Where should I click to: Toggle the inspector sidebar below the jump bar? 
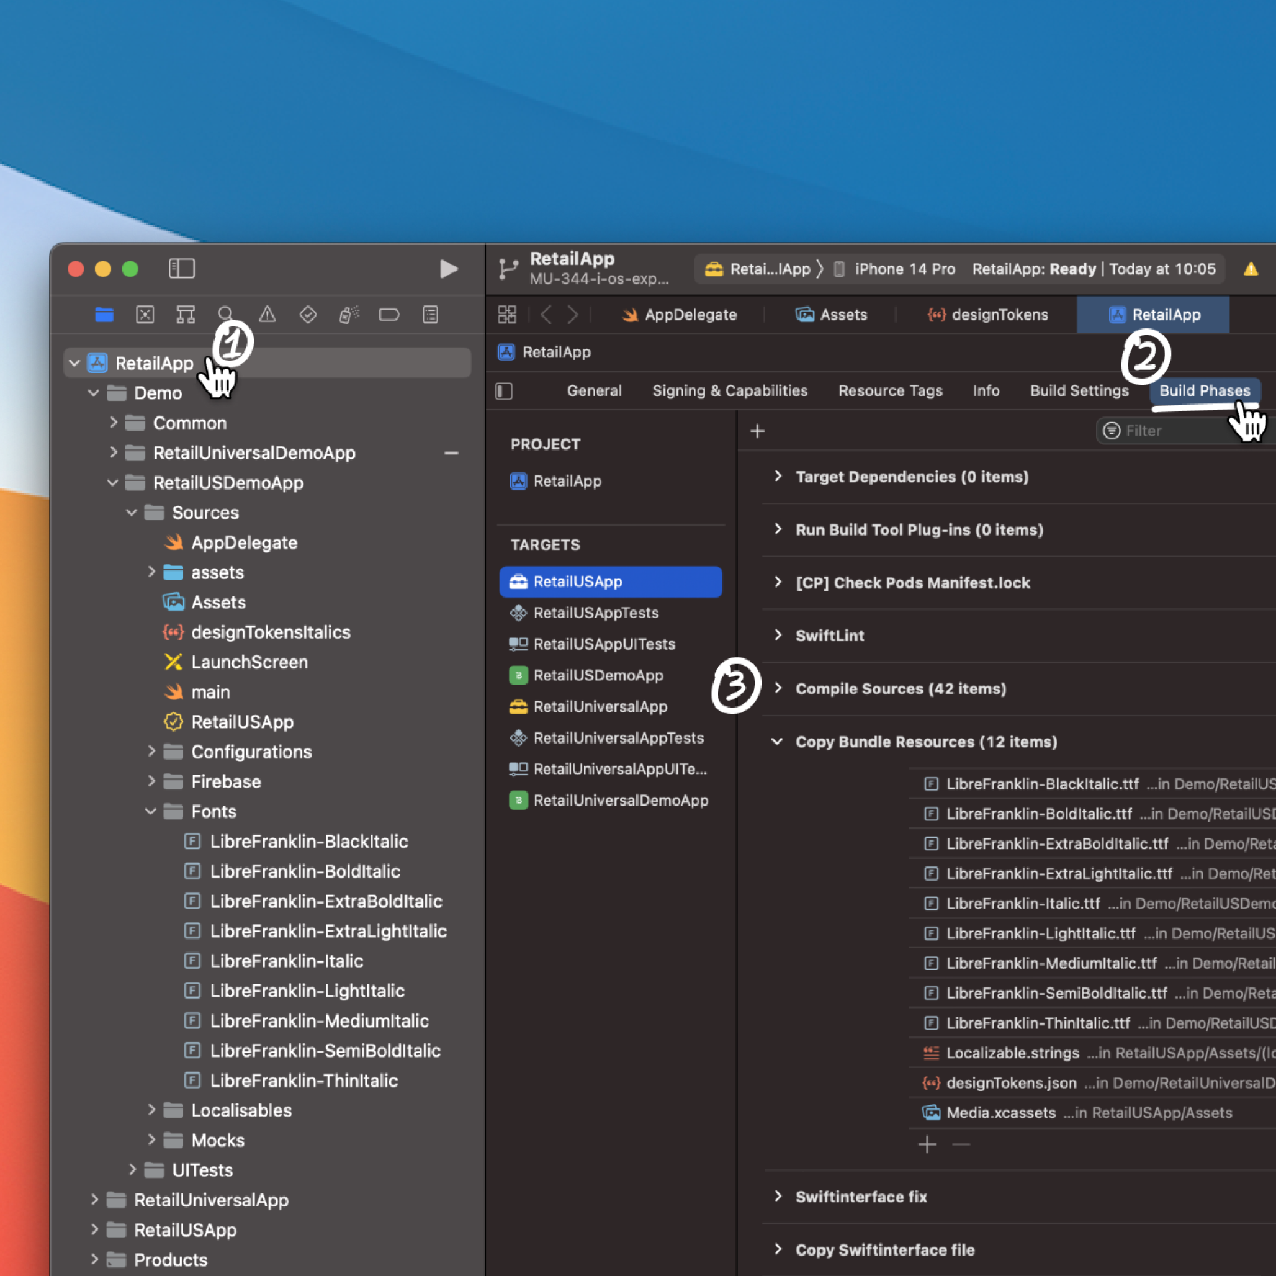504,391
